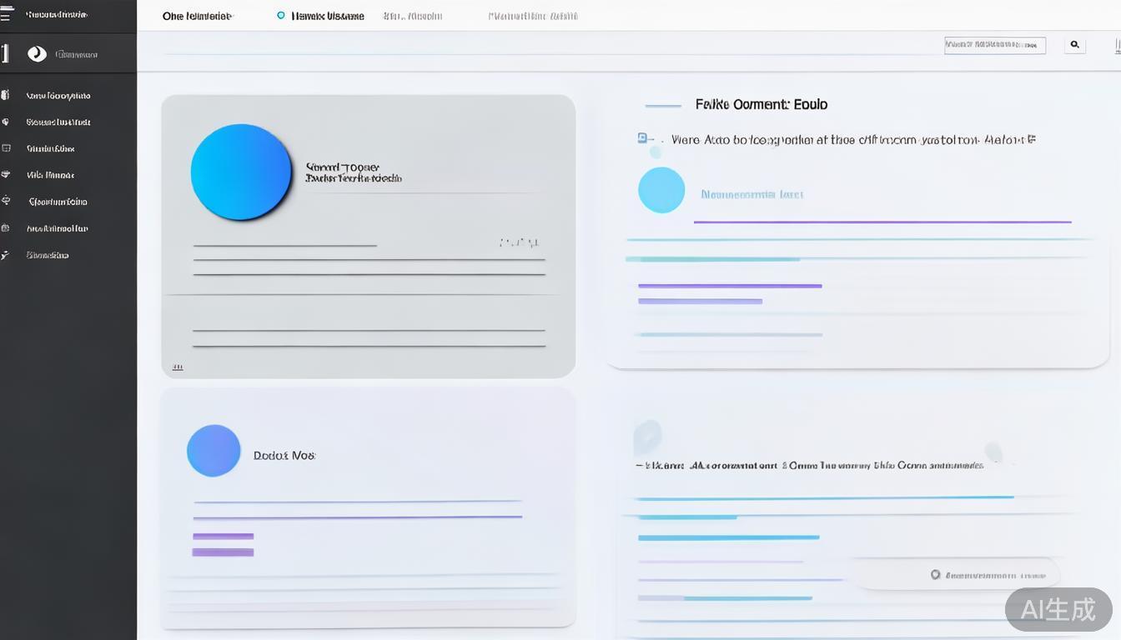Screen dimensions: 1121x640
Task: Select the teal radio circle before 'Hawaix Uissane'
Action: [280, 16]
